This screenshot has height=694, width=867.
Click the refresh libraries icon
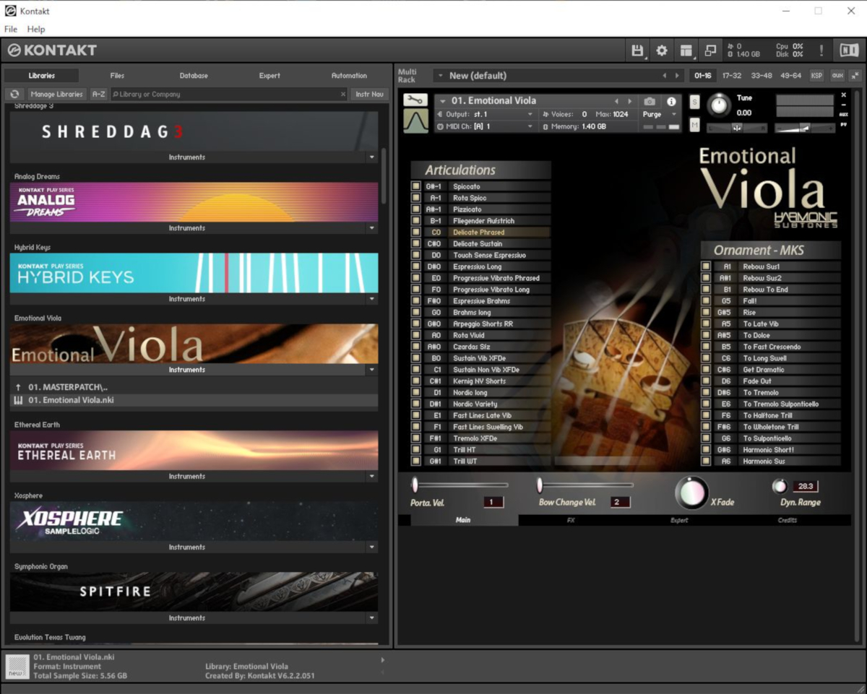coord(14,95)
